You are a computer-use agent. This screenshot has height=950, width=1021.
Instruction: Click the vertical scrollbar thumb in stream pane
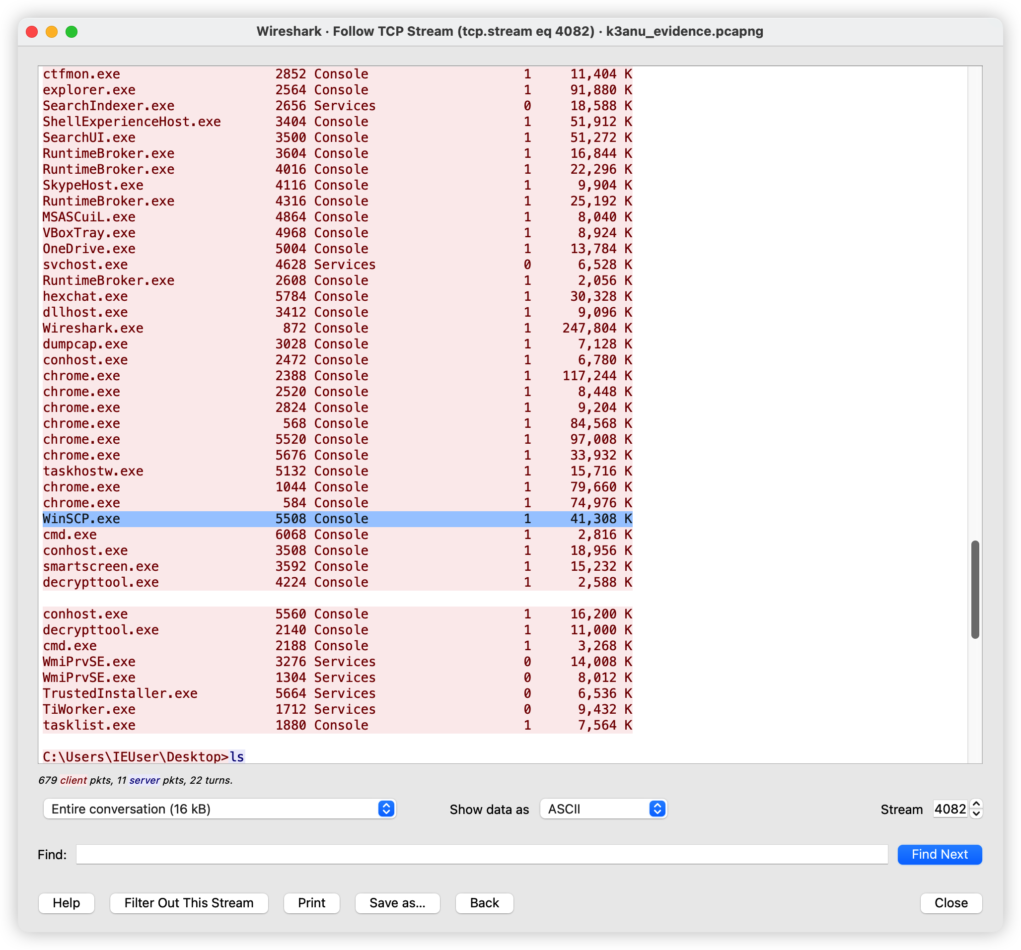click(975, 589)
